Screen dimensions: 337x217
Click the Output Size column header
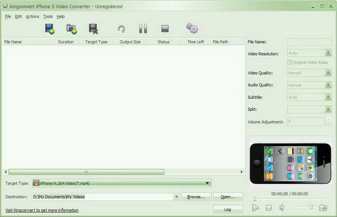point(130,42)
